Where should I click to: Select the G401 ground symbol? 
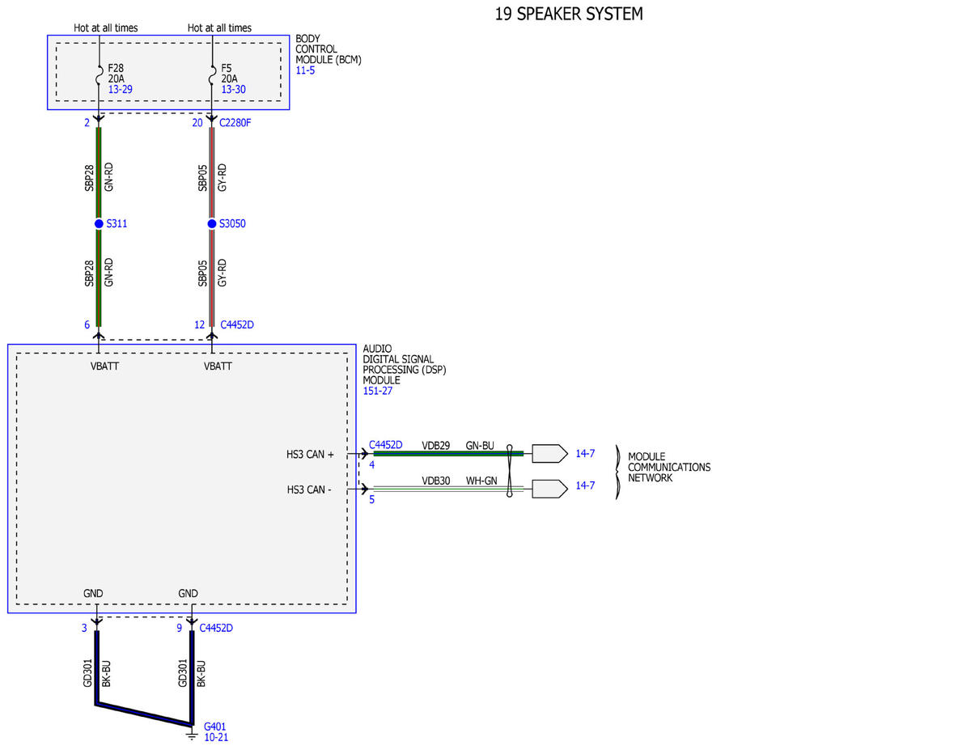[192, 735]
